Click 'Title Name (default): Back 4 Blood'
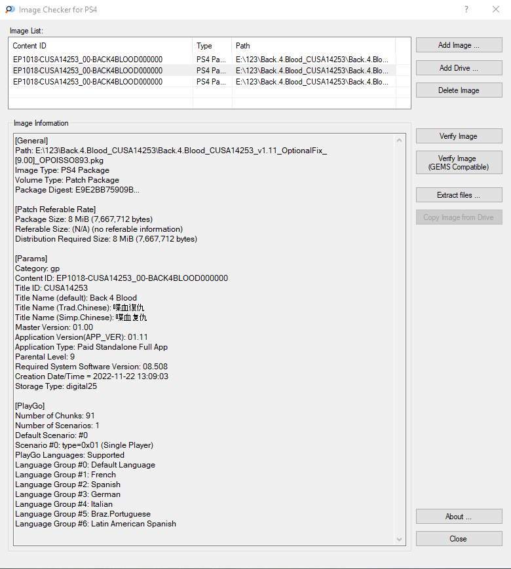This screenshot has width=511, height=569. [x=76, y=297]
